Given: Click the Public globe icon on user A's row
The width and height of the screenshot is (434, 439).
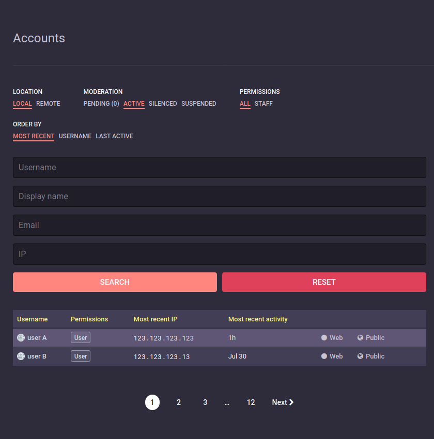Looking at the screenshot, I should pos(360,337).
